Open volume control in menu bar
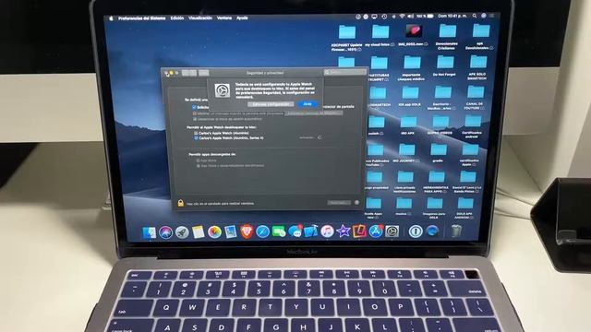The height and width of the screenshot is (332, 591). tap(410, 17)
